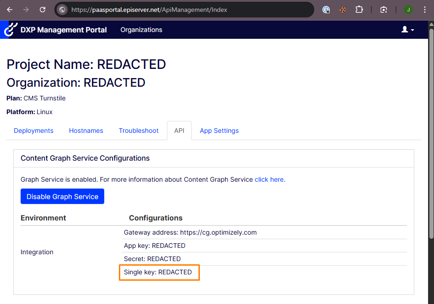
Task: Open Organizations in the top navigation
Action: click(x=141, y=30)
